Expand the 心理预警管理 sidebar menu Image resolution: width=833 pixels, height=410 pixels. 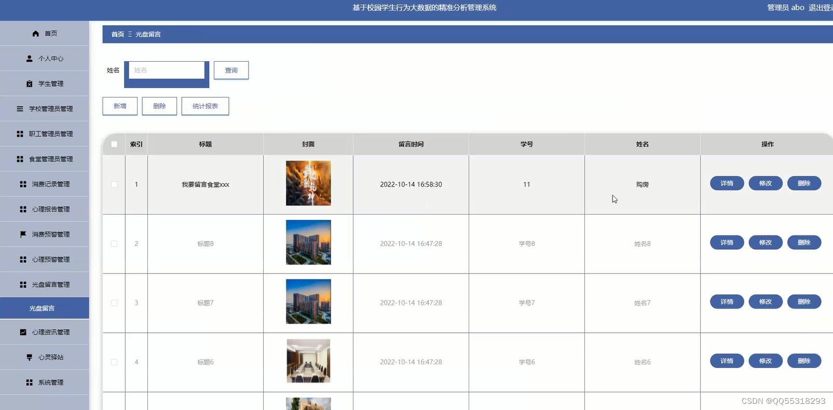44,260
